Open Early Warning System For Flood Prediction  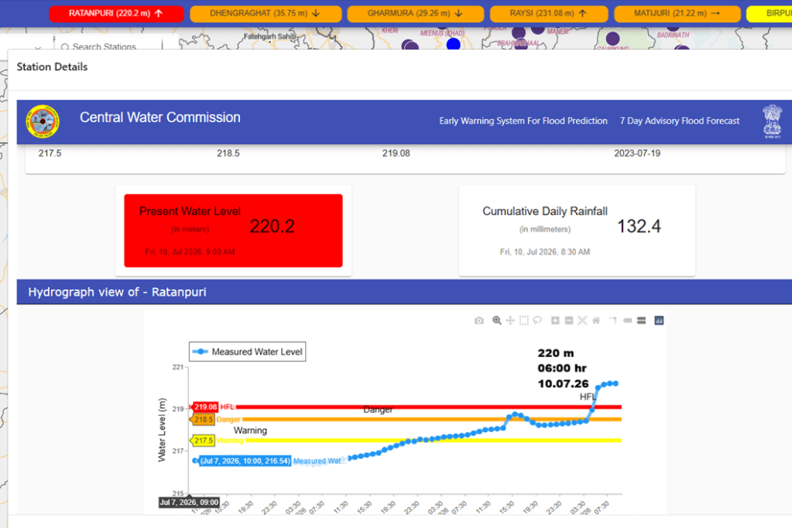pos(523,121)
